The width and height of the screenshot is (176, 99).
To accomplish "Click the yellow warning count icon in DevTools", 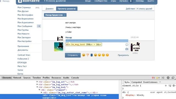I will click(x=157, y=78).
